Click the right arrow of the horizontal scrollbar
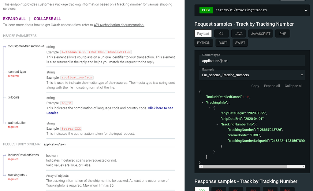313x191 pixels. pos(303,166)
